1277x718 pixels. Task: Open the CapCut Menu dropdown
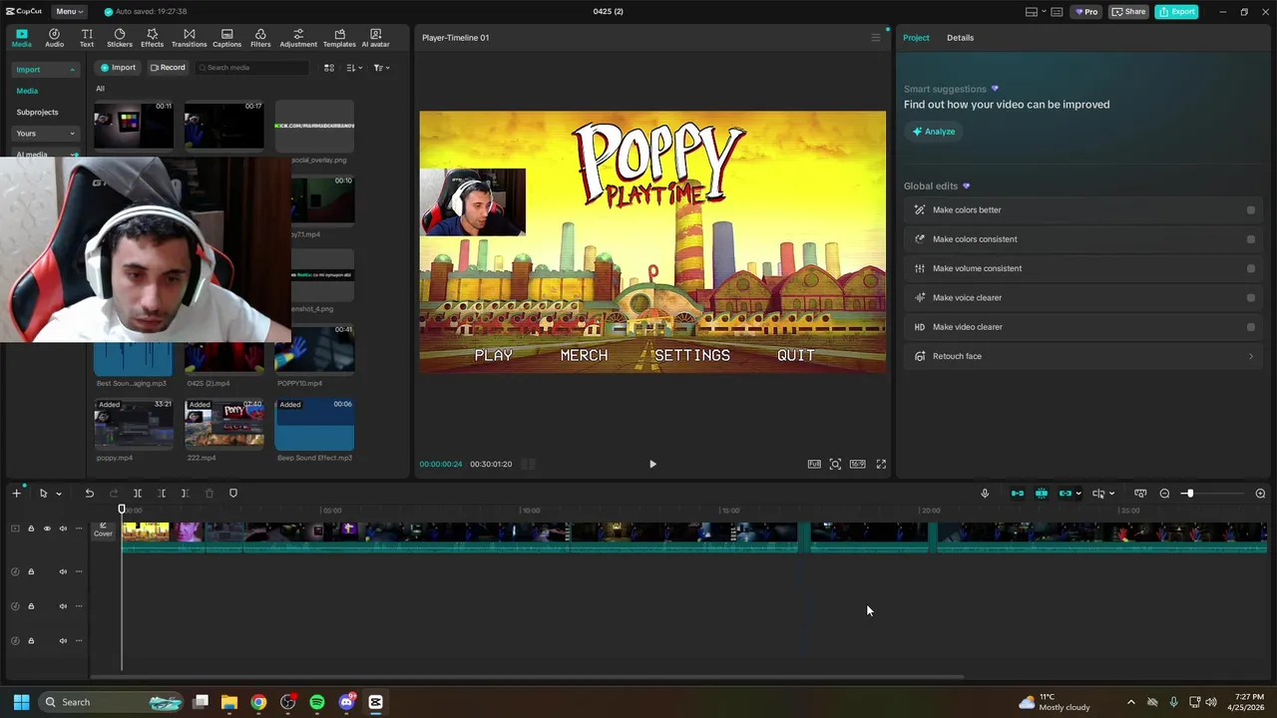click(x=69, y=11)
